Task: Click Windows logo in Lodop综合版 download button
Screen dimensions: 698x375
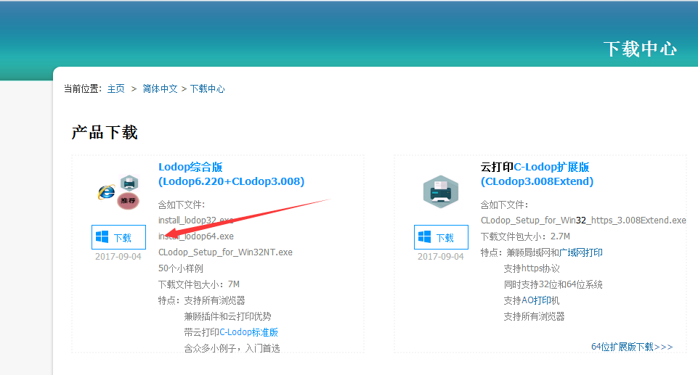Action: click(x=102, y=237)
